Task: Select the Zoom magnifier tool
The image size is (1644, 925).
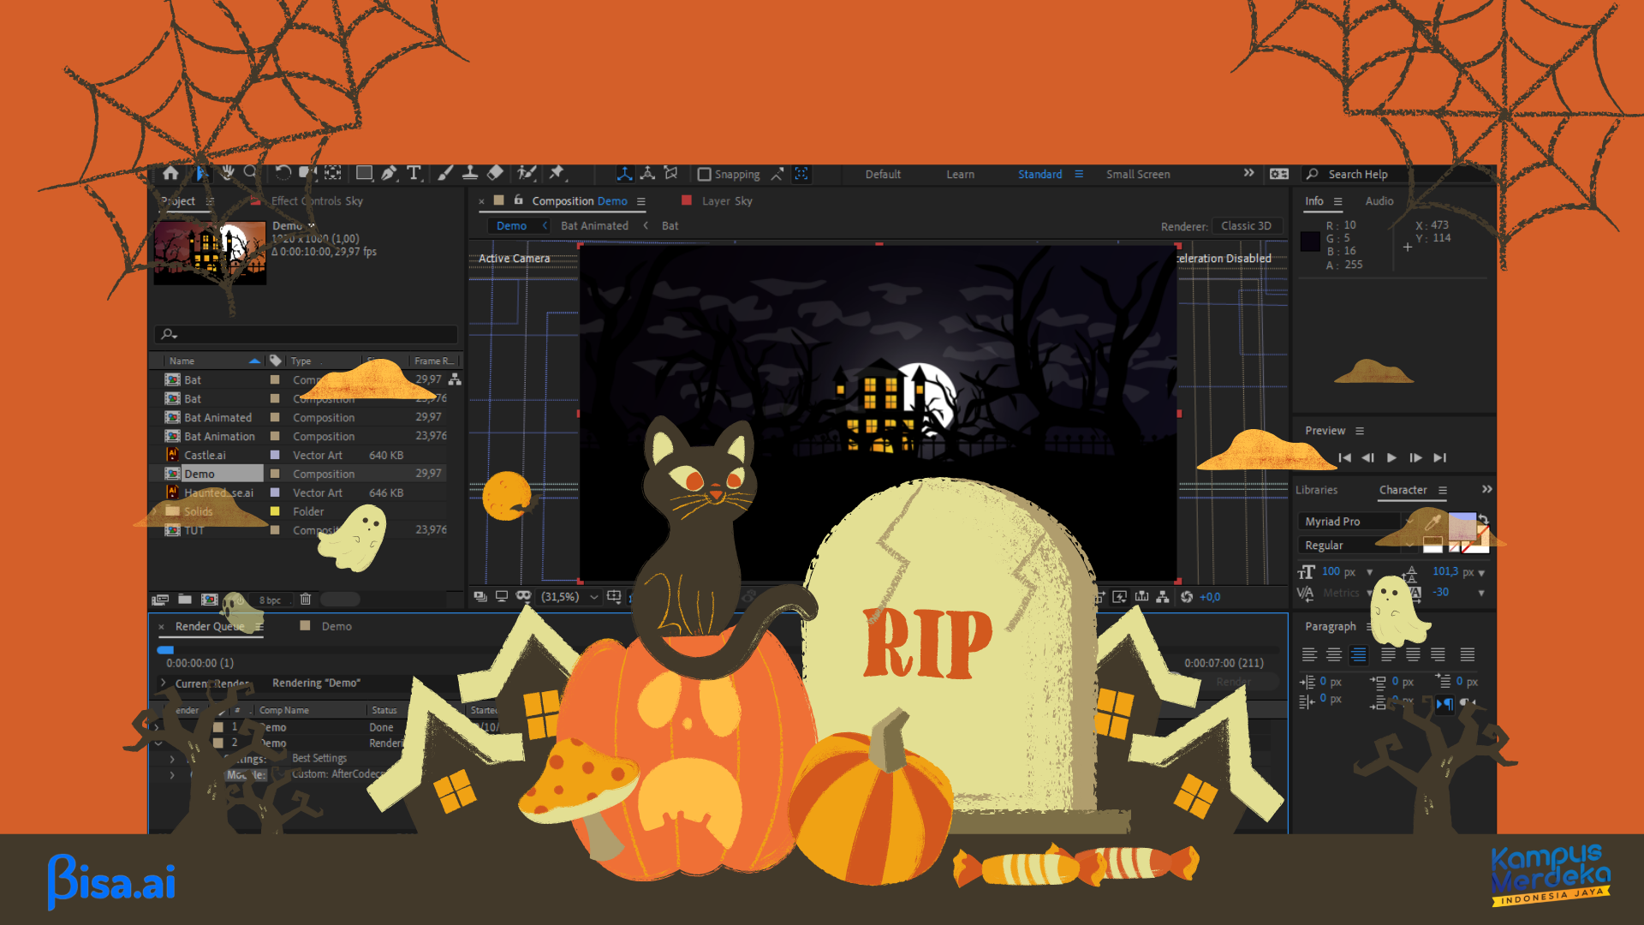Action: (250, 173)
